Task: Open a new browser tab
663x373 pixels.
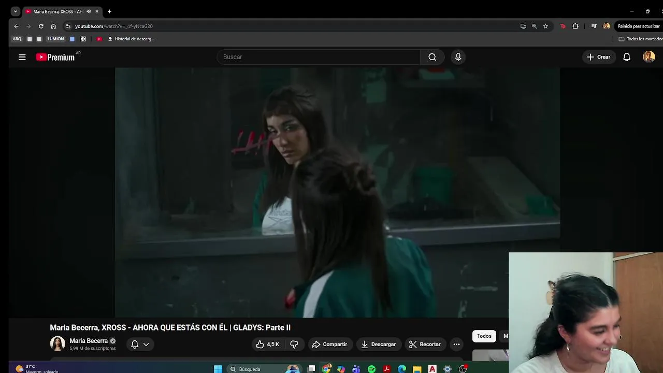Action: point(109,11)
